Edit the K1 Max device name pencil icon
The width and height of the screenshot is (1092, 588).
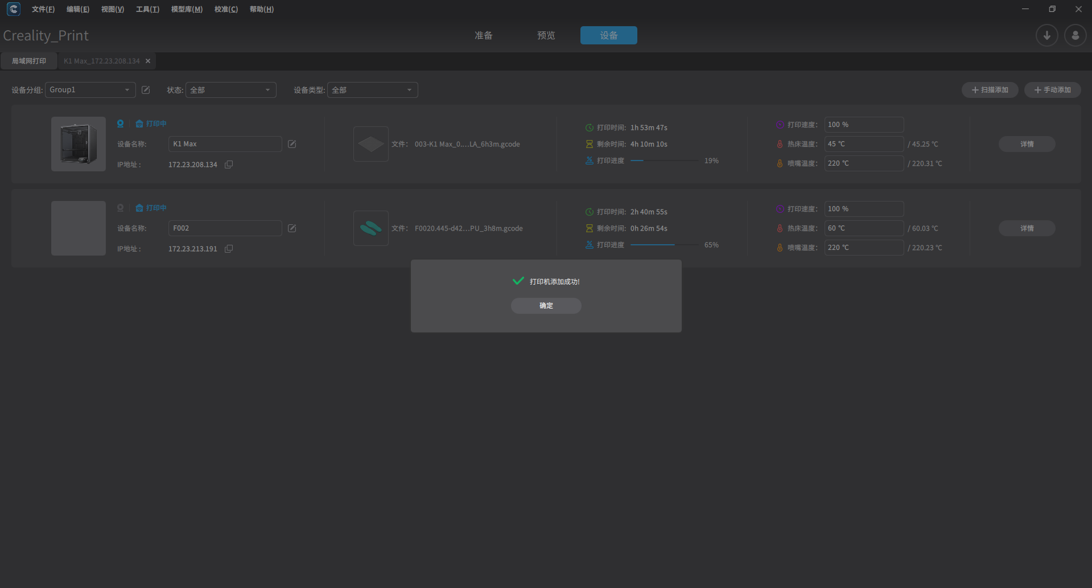(292, 144)
